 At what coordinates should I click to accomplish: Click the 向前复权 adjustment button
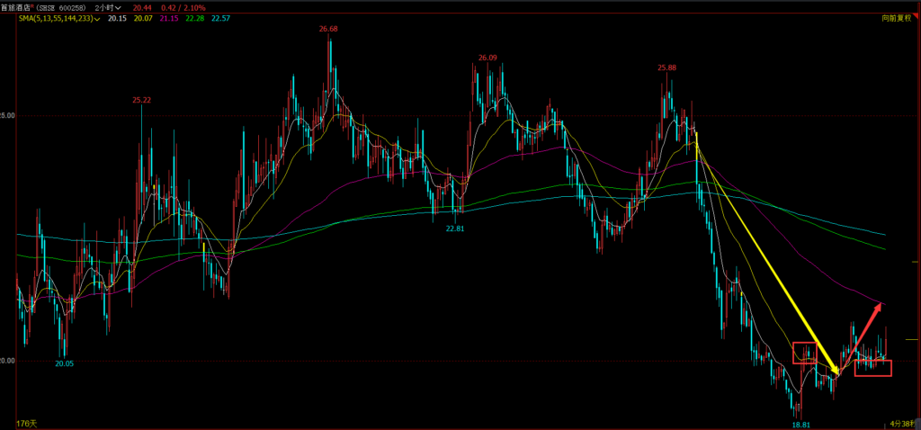(x=899, y=19)
